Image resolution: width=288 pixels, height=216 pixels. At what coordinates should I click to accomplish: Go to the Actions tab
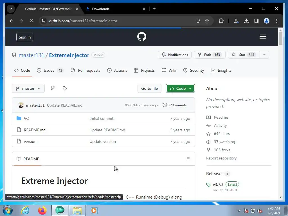pyautogui.click(x=117, y=70)
